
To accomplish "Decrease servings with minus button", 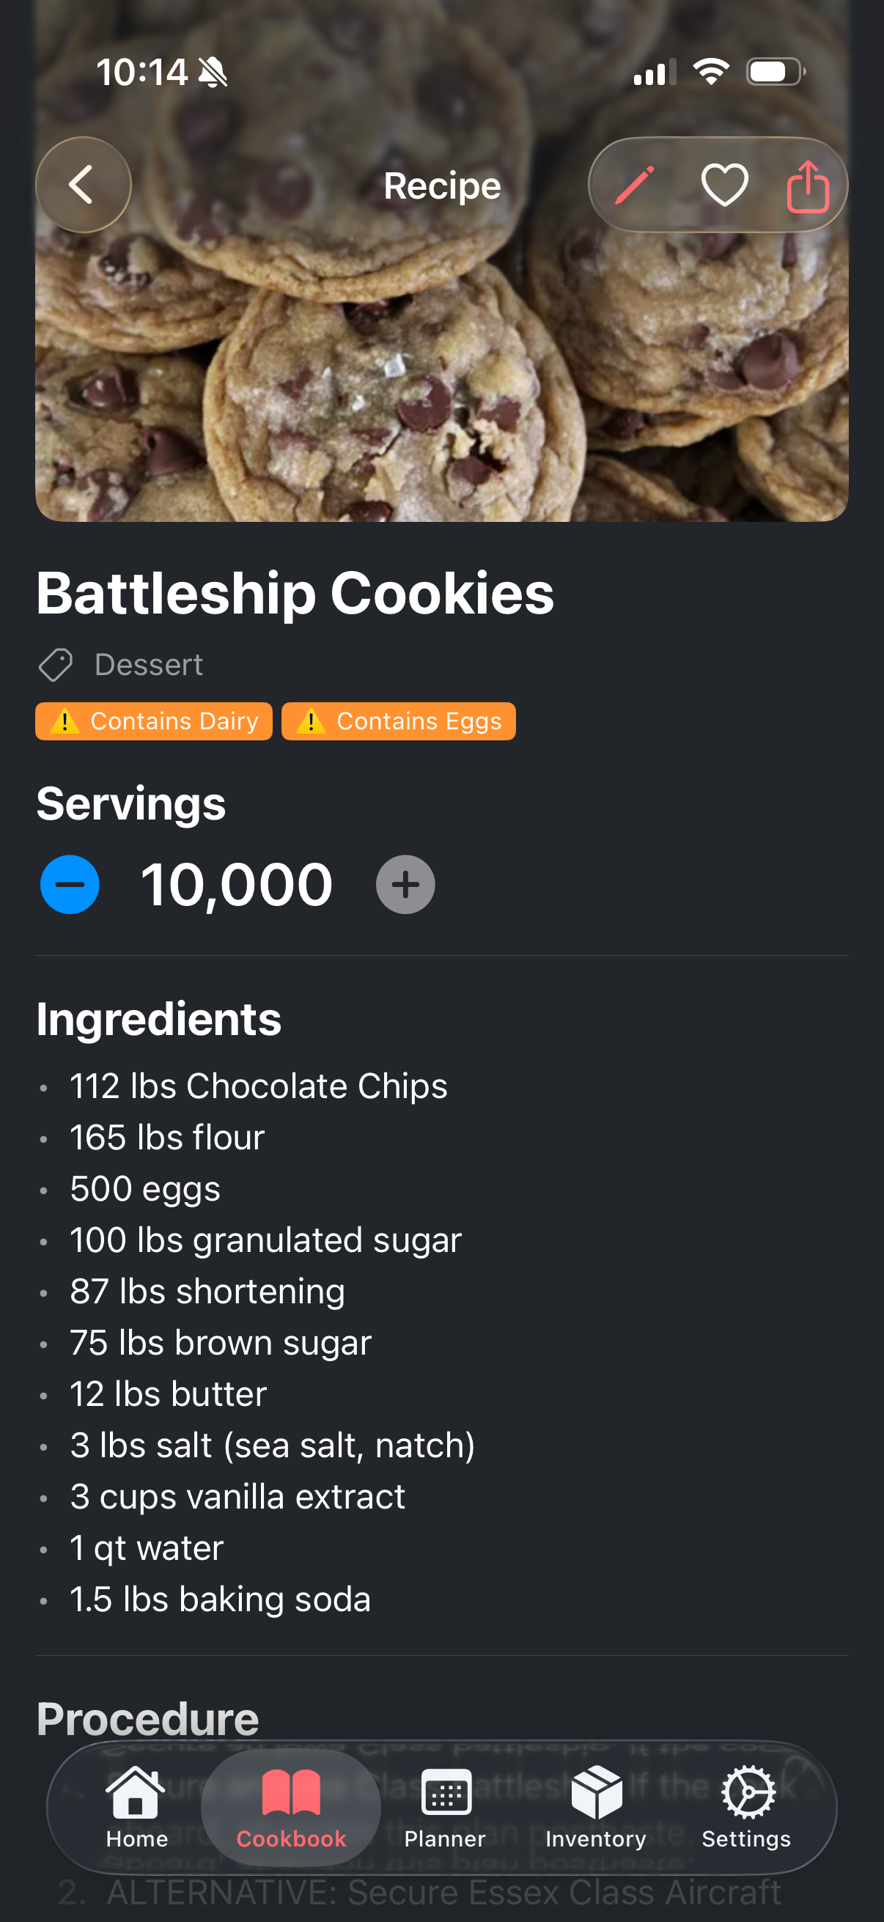I will (x=70, y=884).
